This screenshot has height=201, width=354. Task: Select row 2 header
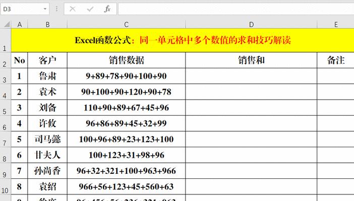(5, 60)
